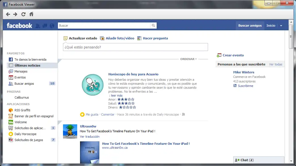
Task: Click Banner de perfil app icon
Action: [11, 116]
